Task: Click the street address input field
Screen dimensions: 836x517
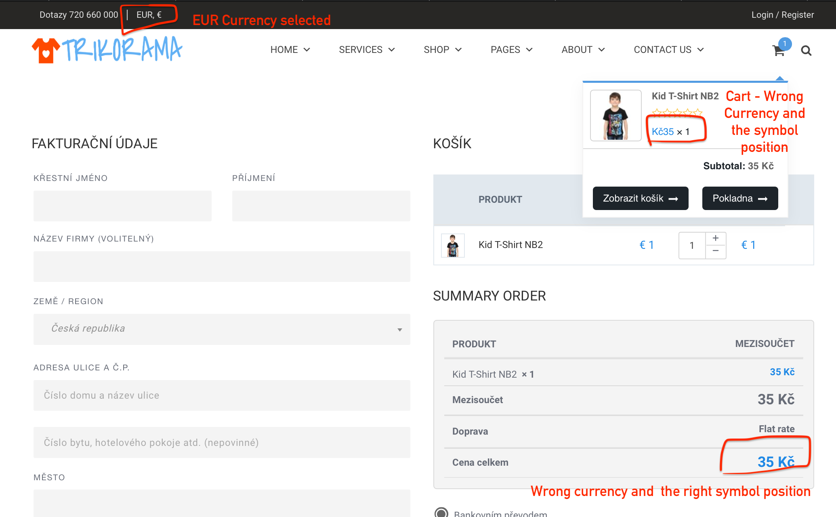Action: point(222,395)
